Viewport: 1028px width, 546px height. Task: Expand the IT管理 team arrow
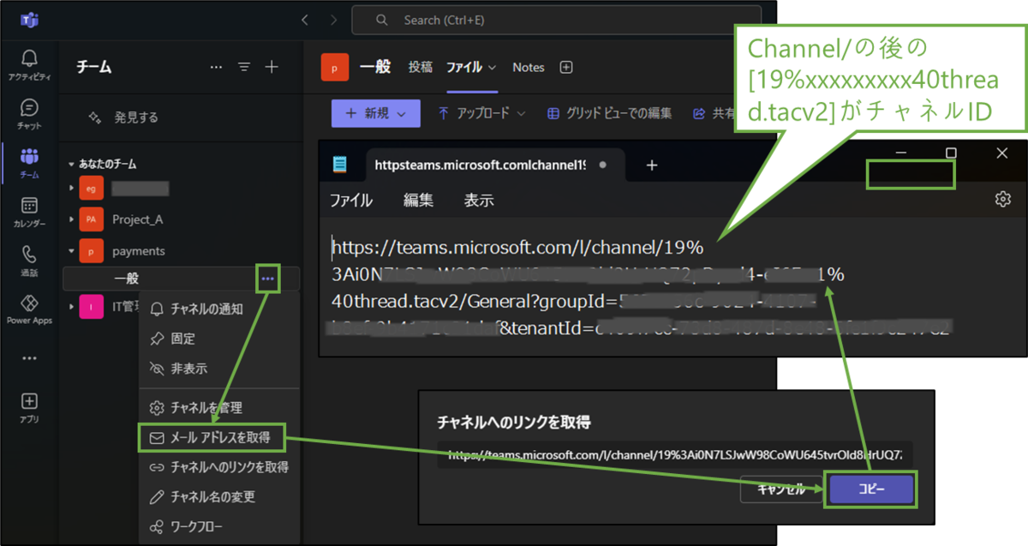(x=72, y=307)
